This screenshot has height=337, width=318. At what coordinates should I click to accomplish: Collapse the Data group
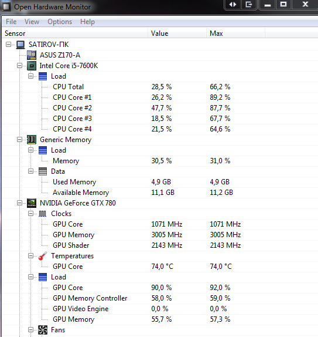tap(30, 171)
